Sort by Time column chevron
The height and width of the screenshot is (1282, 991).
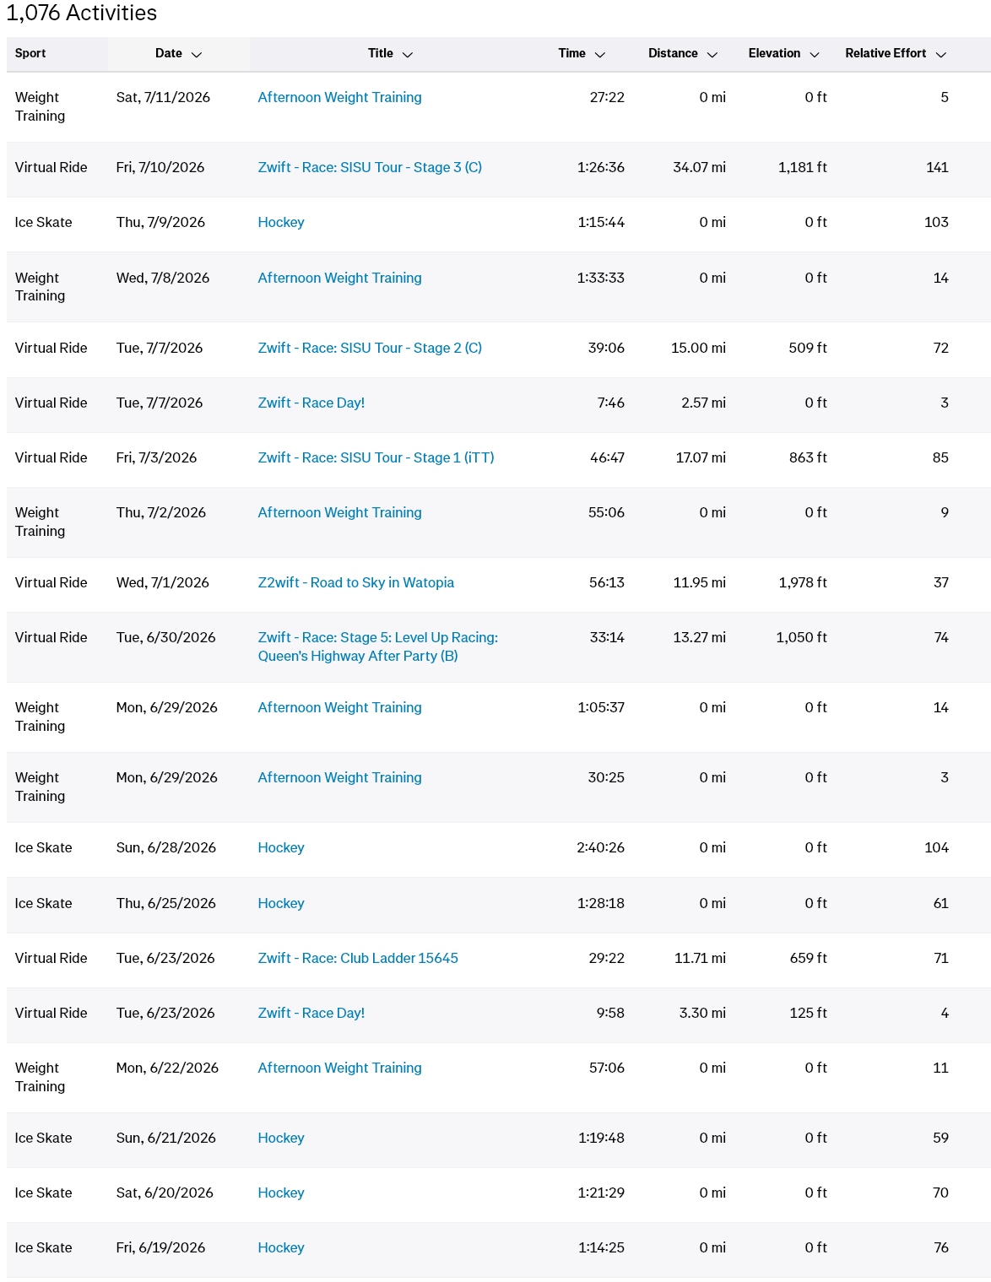600,54
